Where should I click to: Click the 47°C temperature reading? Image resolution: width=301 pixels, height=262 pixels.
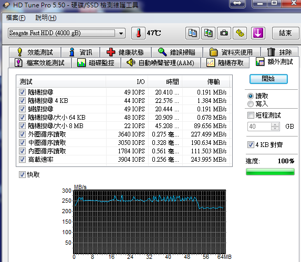pos(154,33)
